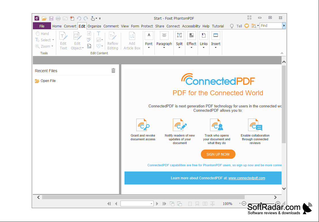Select single page view icon in status bar
The image size is (319, 222).
[x=190, y=204]
